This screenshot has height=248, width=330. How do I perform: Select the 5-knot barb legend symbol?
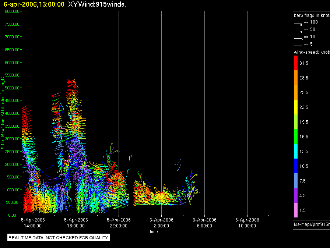298,45
